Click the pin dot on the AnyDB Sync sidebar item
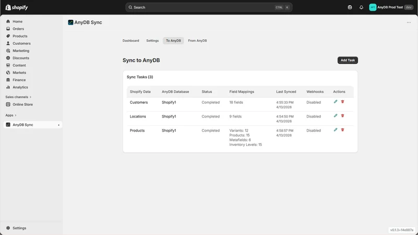Screen dimensions: 418x235 click(x=59, y=125)
